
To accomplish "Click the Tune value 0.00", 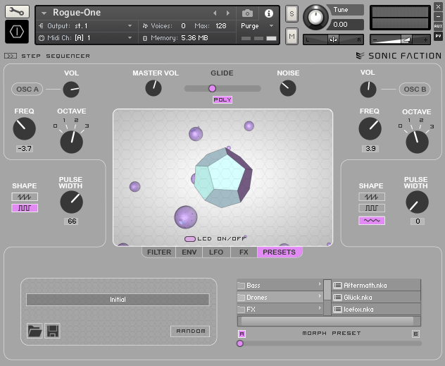I will (x=345, y=25).
